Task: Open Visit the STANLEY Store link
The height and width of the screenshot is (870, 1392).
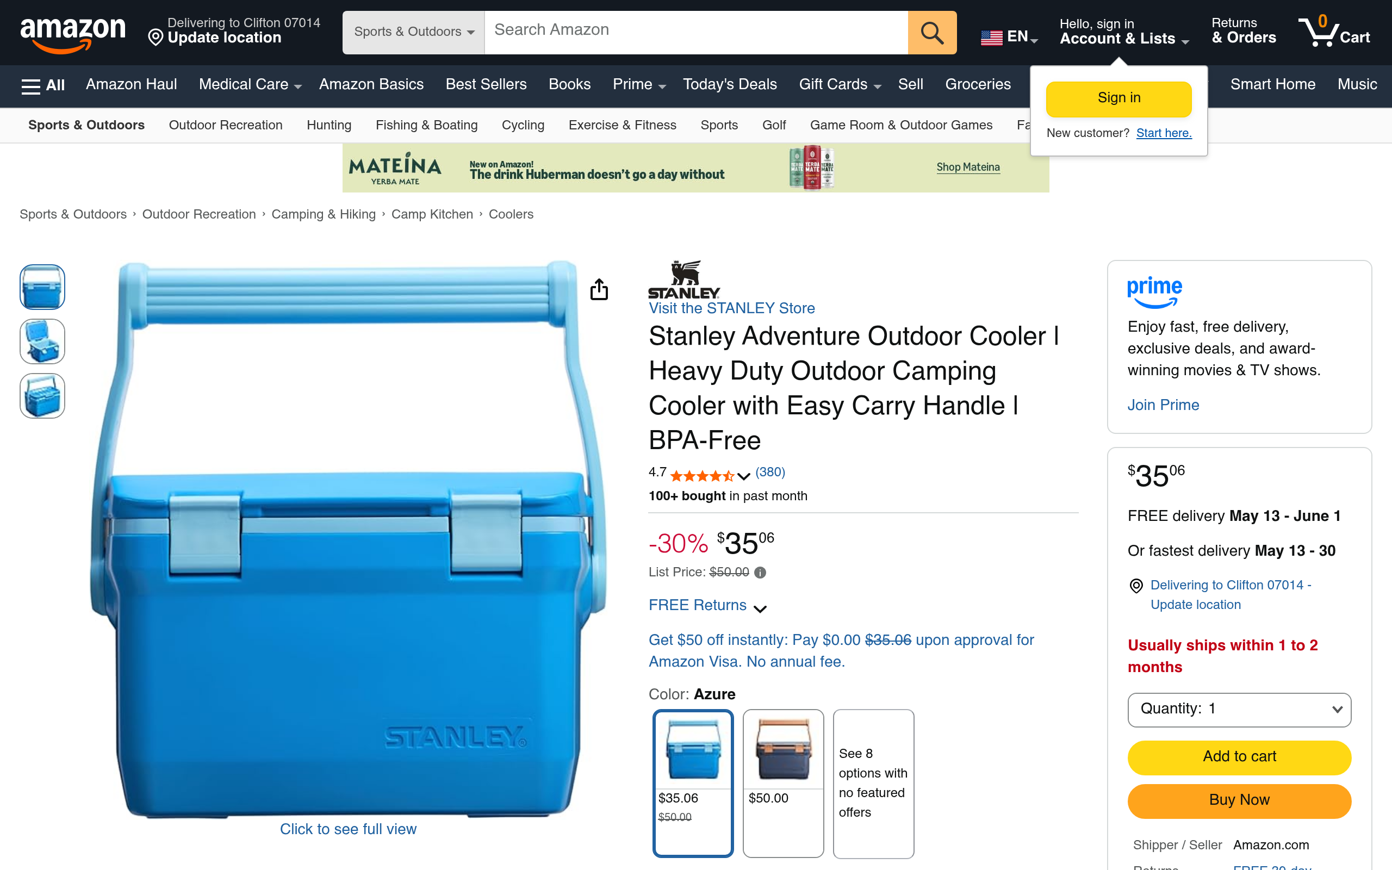Action: (732, 308)
